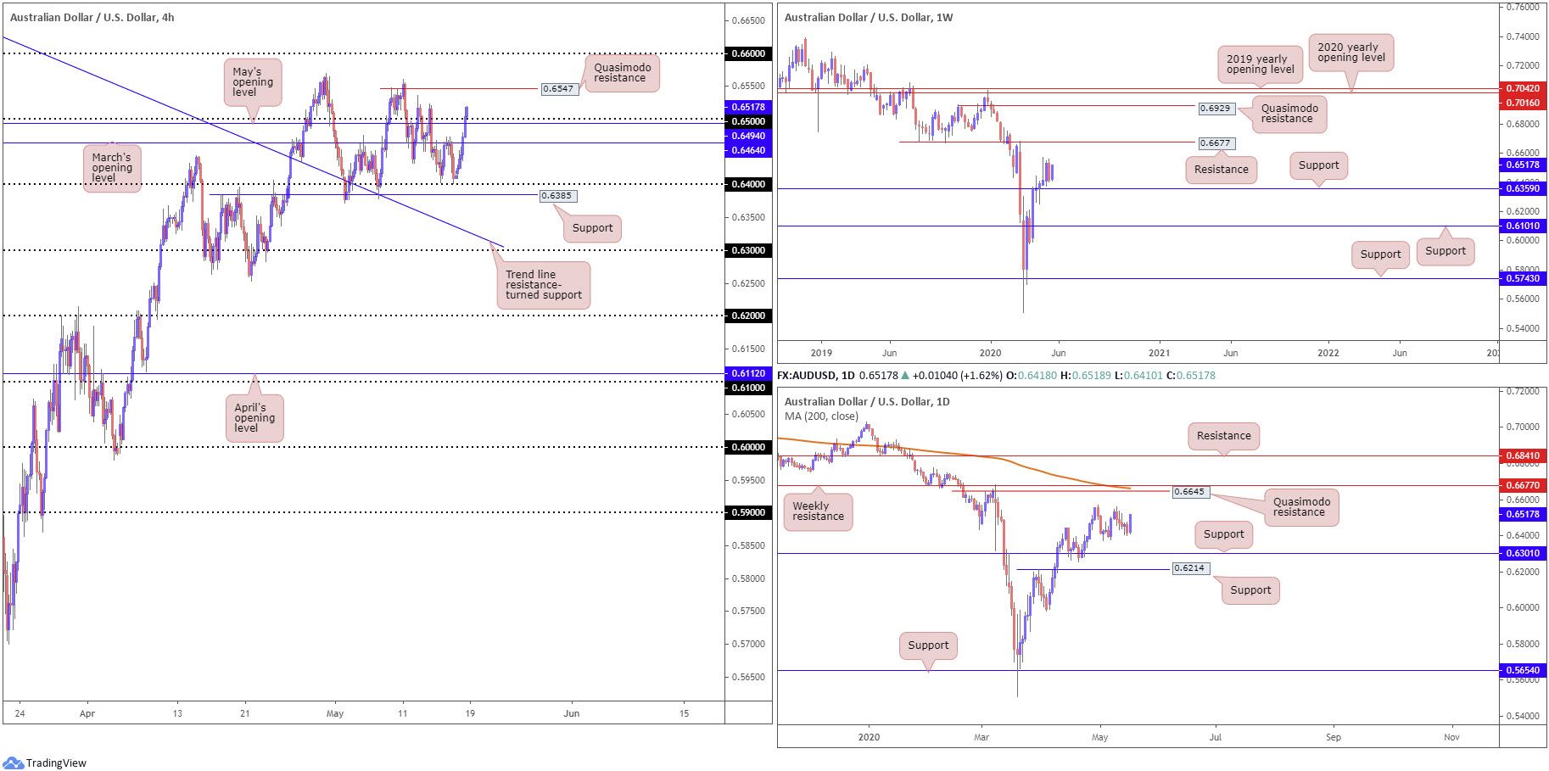Select the red 0.66770 price label
The width and height of the screenshot is (1549, 771).
(1522, 485)
